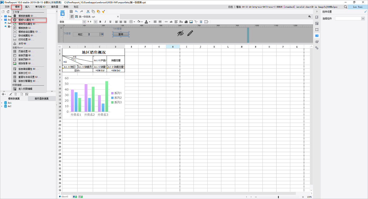Expand the ds1 dataset tree node
The width and height of the screenshot is (368, 199).
click(x=2, y=103)
